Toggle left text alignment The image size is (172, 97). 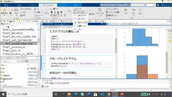coord(58,15)
